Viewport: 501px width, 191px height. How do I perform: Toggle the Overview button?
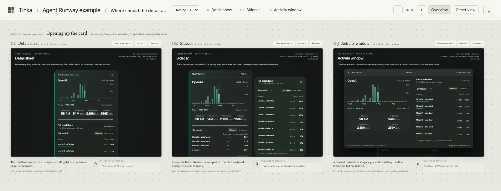[x=439, y=10]
